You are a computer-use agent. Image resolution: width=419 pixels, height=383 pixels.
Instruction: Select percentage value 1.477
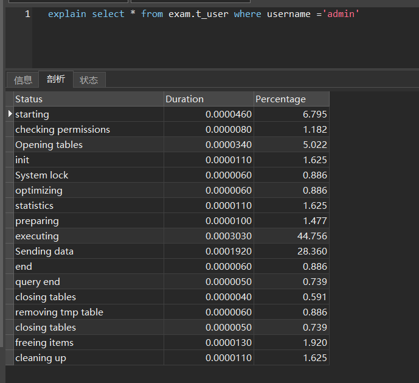[x=315, y=221]
